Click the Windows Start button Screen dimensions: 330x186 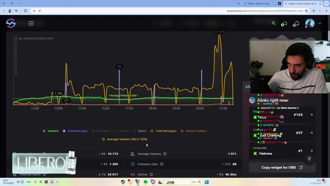[207, 182]
